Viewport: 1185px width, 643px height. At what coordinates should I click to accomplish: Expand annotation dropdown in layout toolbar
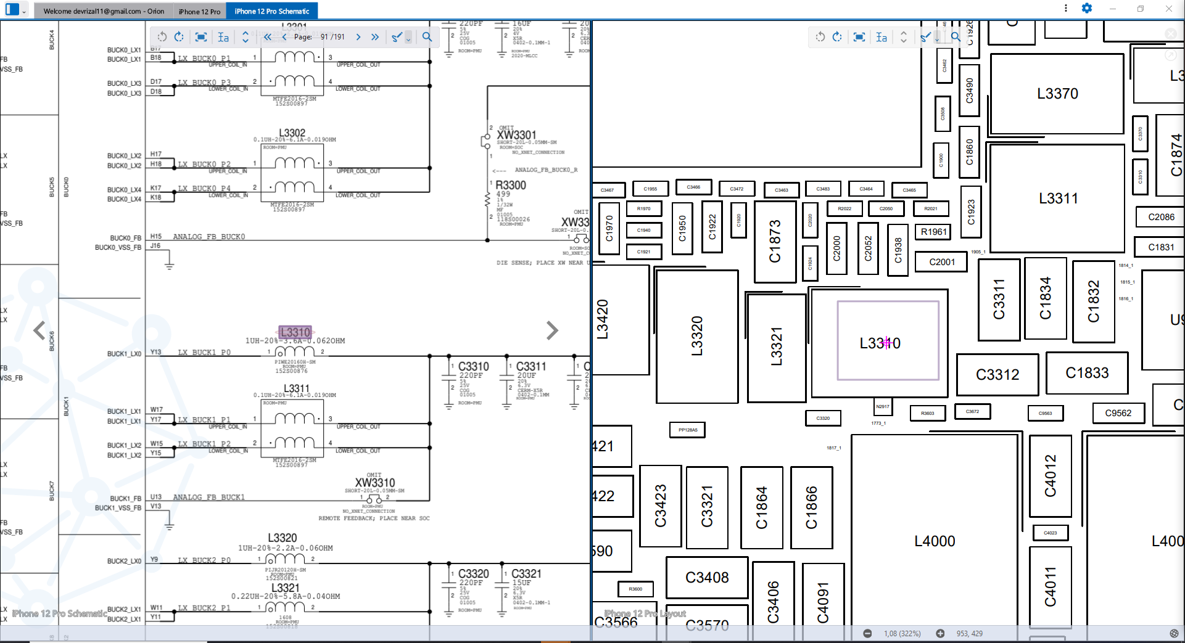(x=937, y=39)
